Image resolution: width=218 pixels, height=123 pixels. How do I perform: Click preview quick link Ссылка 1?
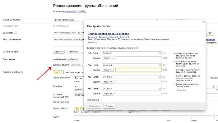[x=92, y=37]
